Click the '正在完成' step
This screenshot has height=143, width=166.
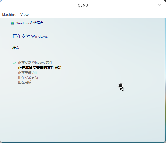pyautogui.click(x=25, y=82)
